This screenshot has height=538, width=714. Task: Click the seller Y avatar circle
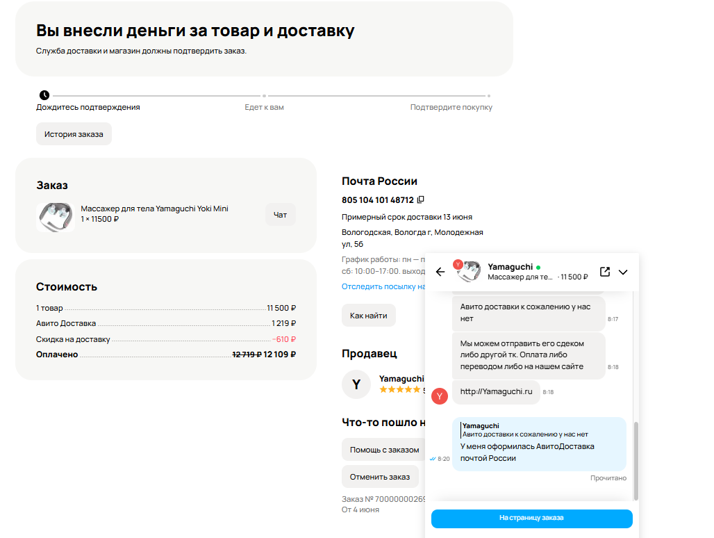(356, 384)
